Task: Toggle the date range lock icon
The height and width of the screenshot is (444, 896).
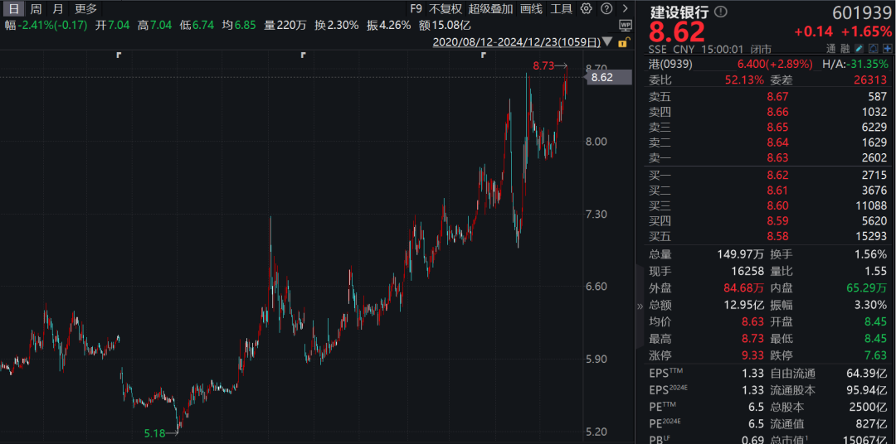Action: 624,41
